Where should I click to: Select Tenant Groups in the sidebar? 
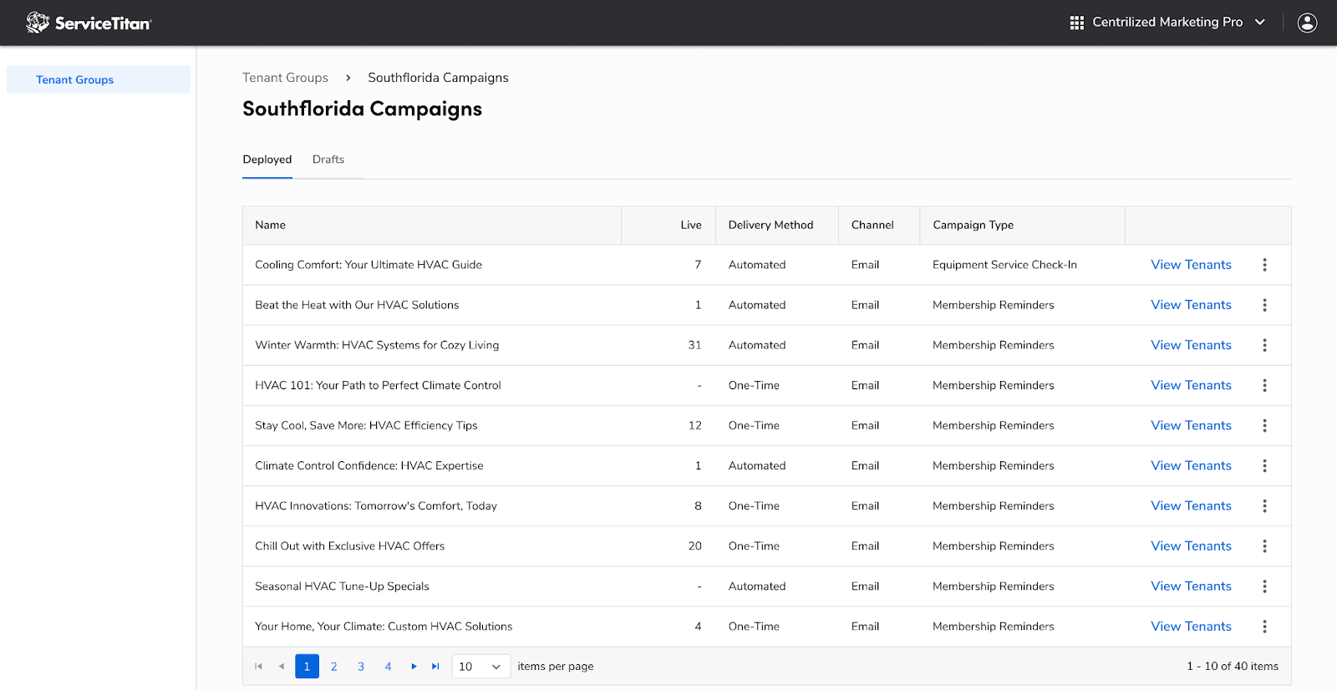[x=99, y=79]
